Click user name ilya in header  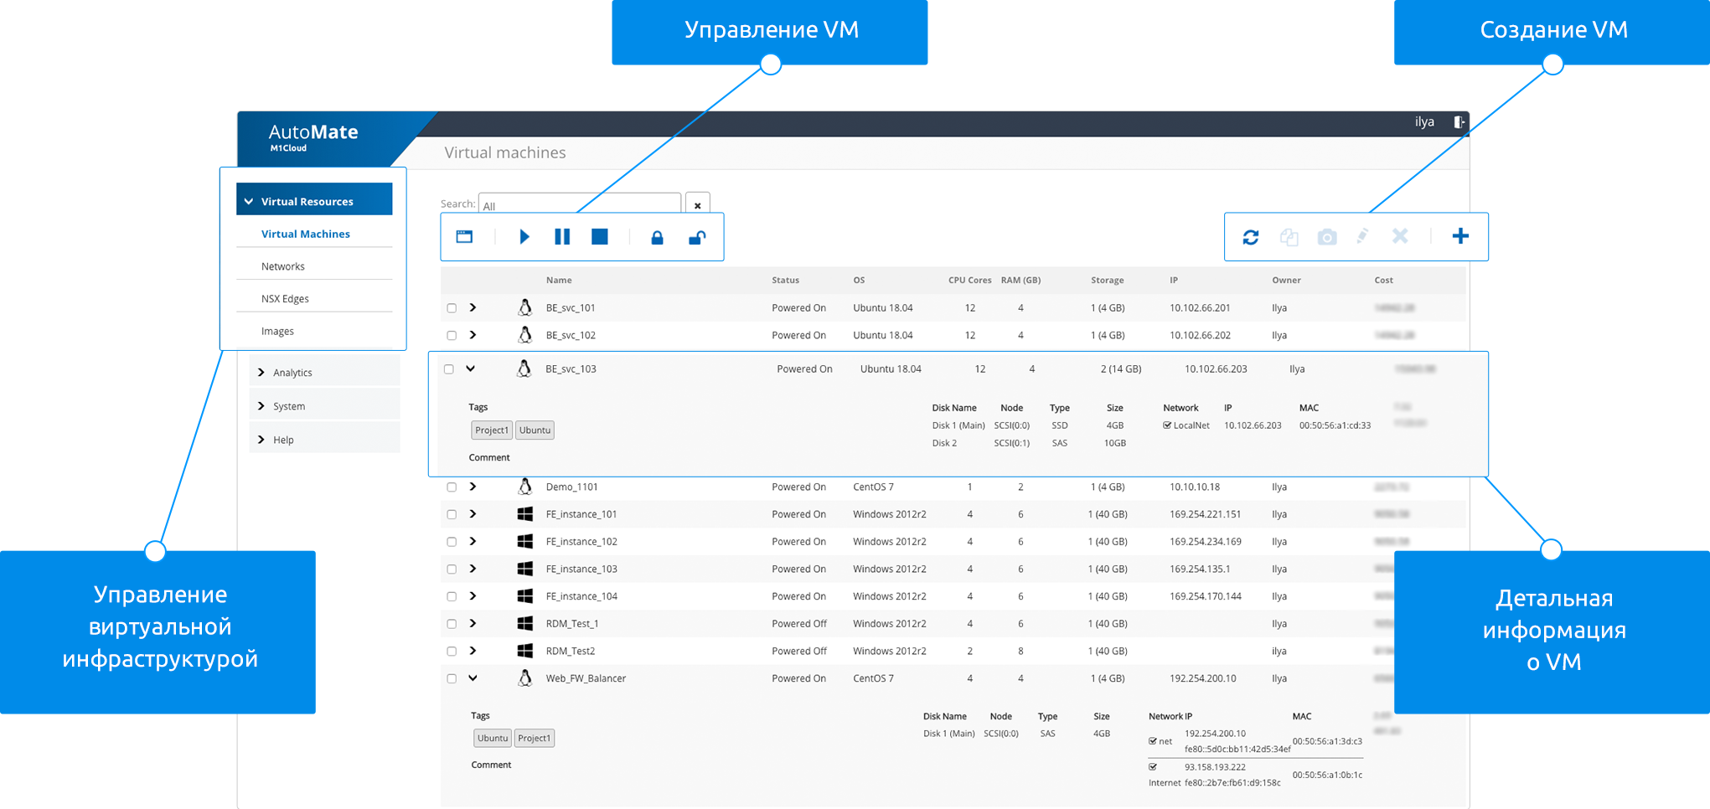(x=1424, y=121)
